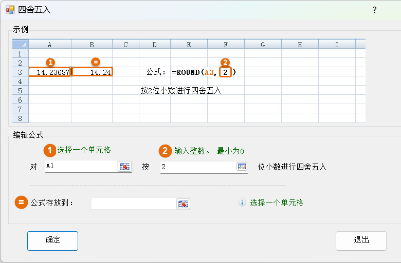Image resolution: width=401 pixels, height=263 pixels.
Task: Click the cell picker icon beside the A1 field
Action: tap(124, 167)
